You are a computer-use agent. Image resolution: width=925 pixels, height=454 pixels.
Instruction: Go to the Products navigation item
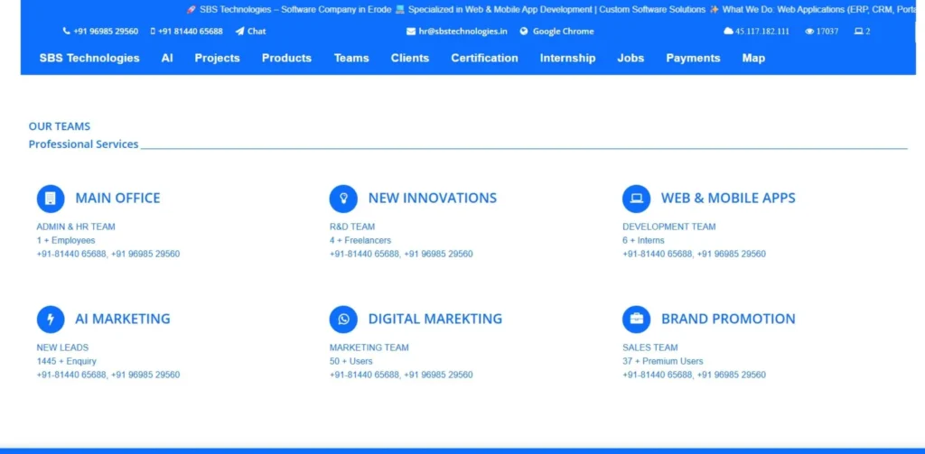pyautogui.click(x=286, y=58)
